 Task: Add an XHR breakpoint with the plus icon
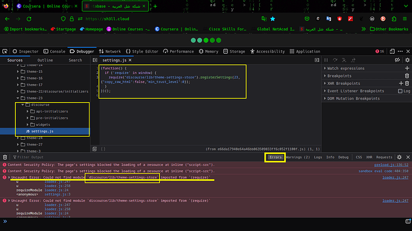tap(401, 84)
